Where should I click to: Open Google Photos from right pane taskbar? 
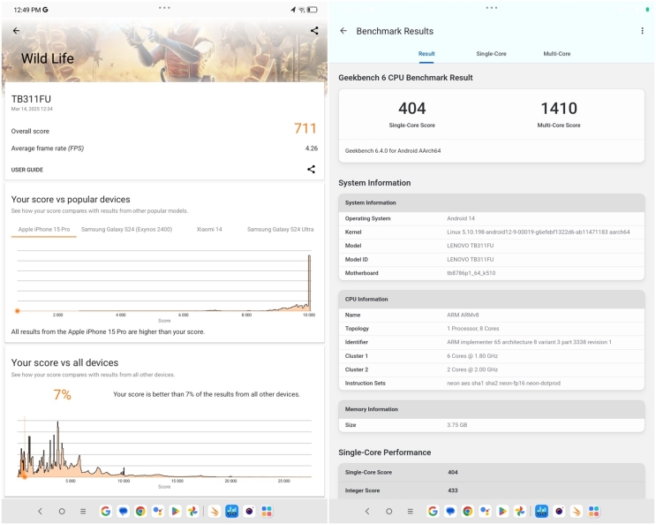pyautogui.click(x=520, y=511)
